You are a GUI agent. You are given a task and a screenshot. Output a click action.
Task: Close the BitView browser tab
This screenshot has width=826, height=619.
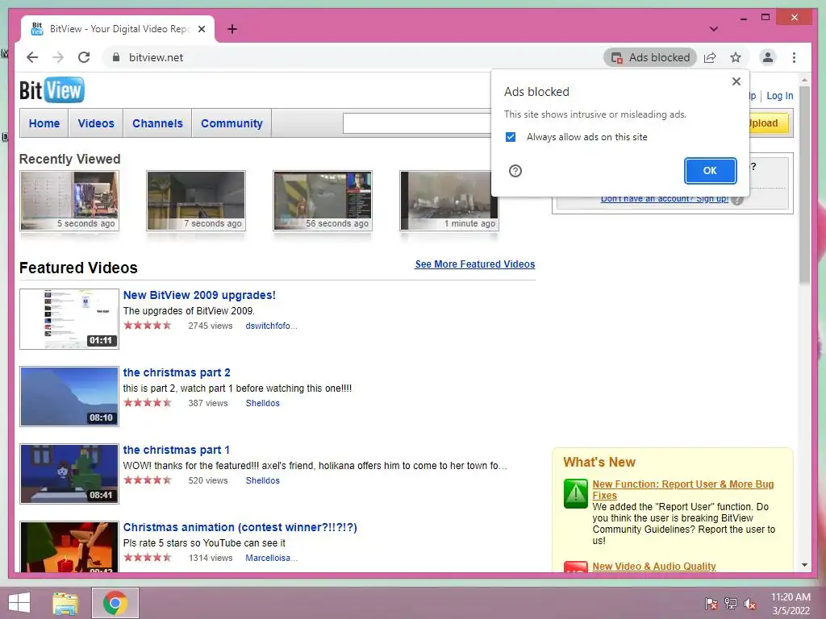click(x=202, y=29)
